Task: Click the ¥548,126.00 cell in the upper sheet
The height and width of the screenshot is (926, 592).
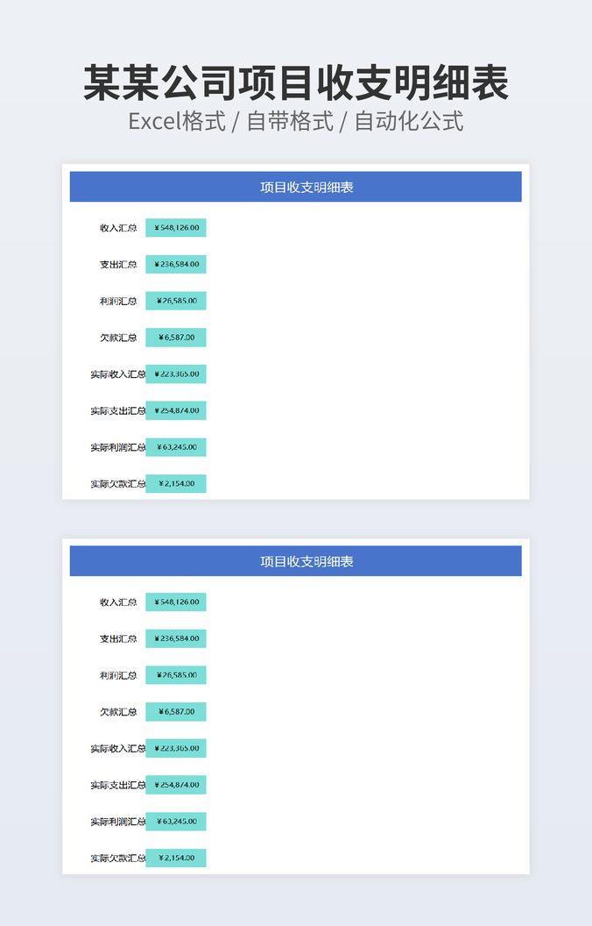Action: click(176, 228)
